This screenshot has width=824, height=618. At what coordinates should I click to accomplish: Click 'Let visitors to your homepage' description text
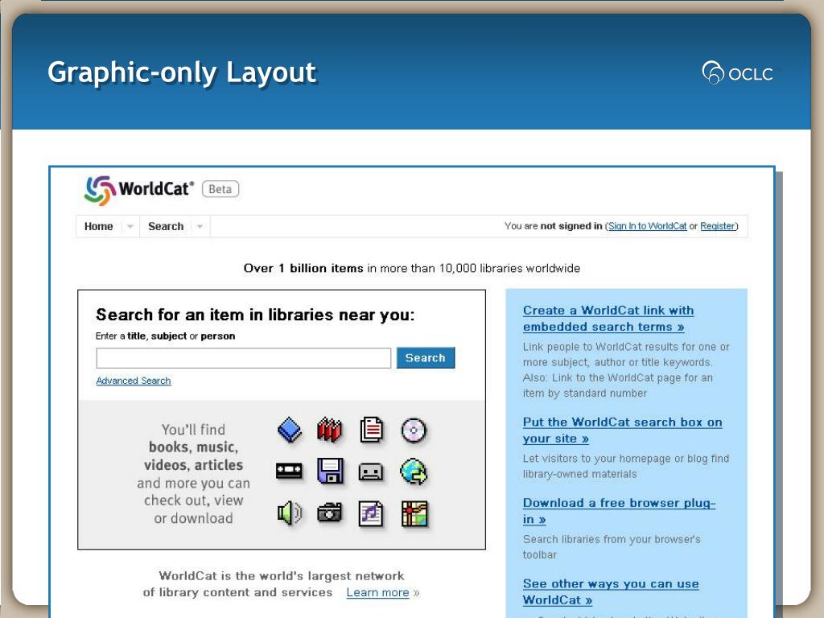pos(626,466)
